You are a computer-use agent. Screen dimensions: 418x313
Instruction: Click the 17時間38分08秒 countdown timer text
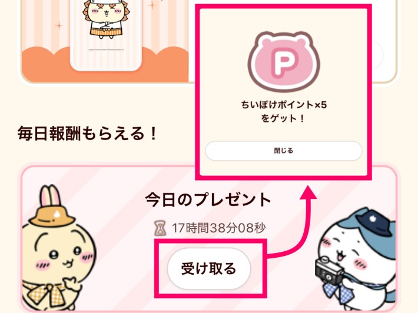218,228
